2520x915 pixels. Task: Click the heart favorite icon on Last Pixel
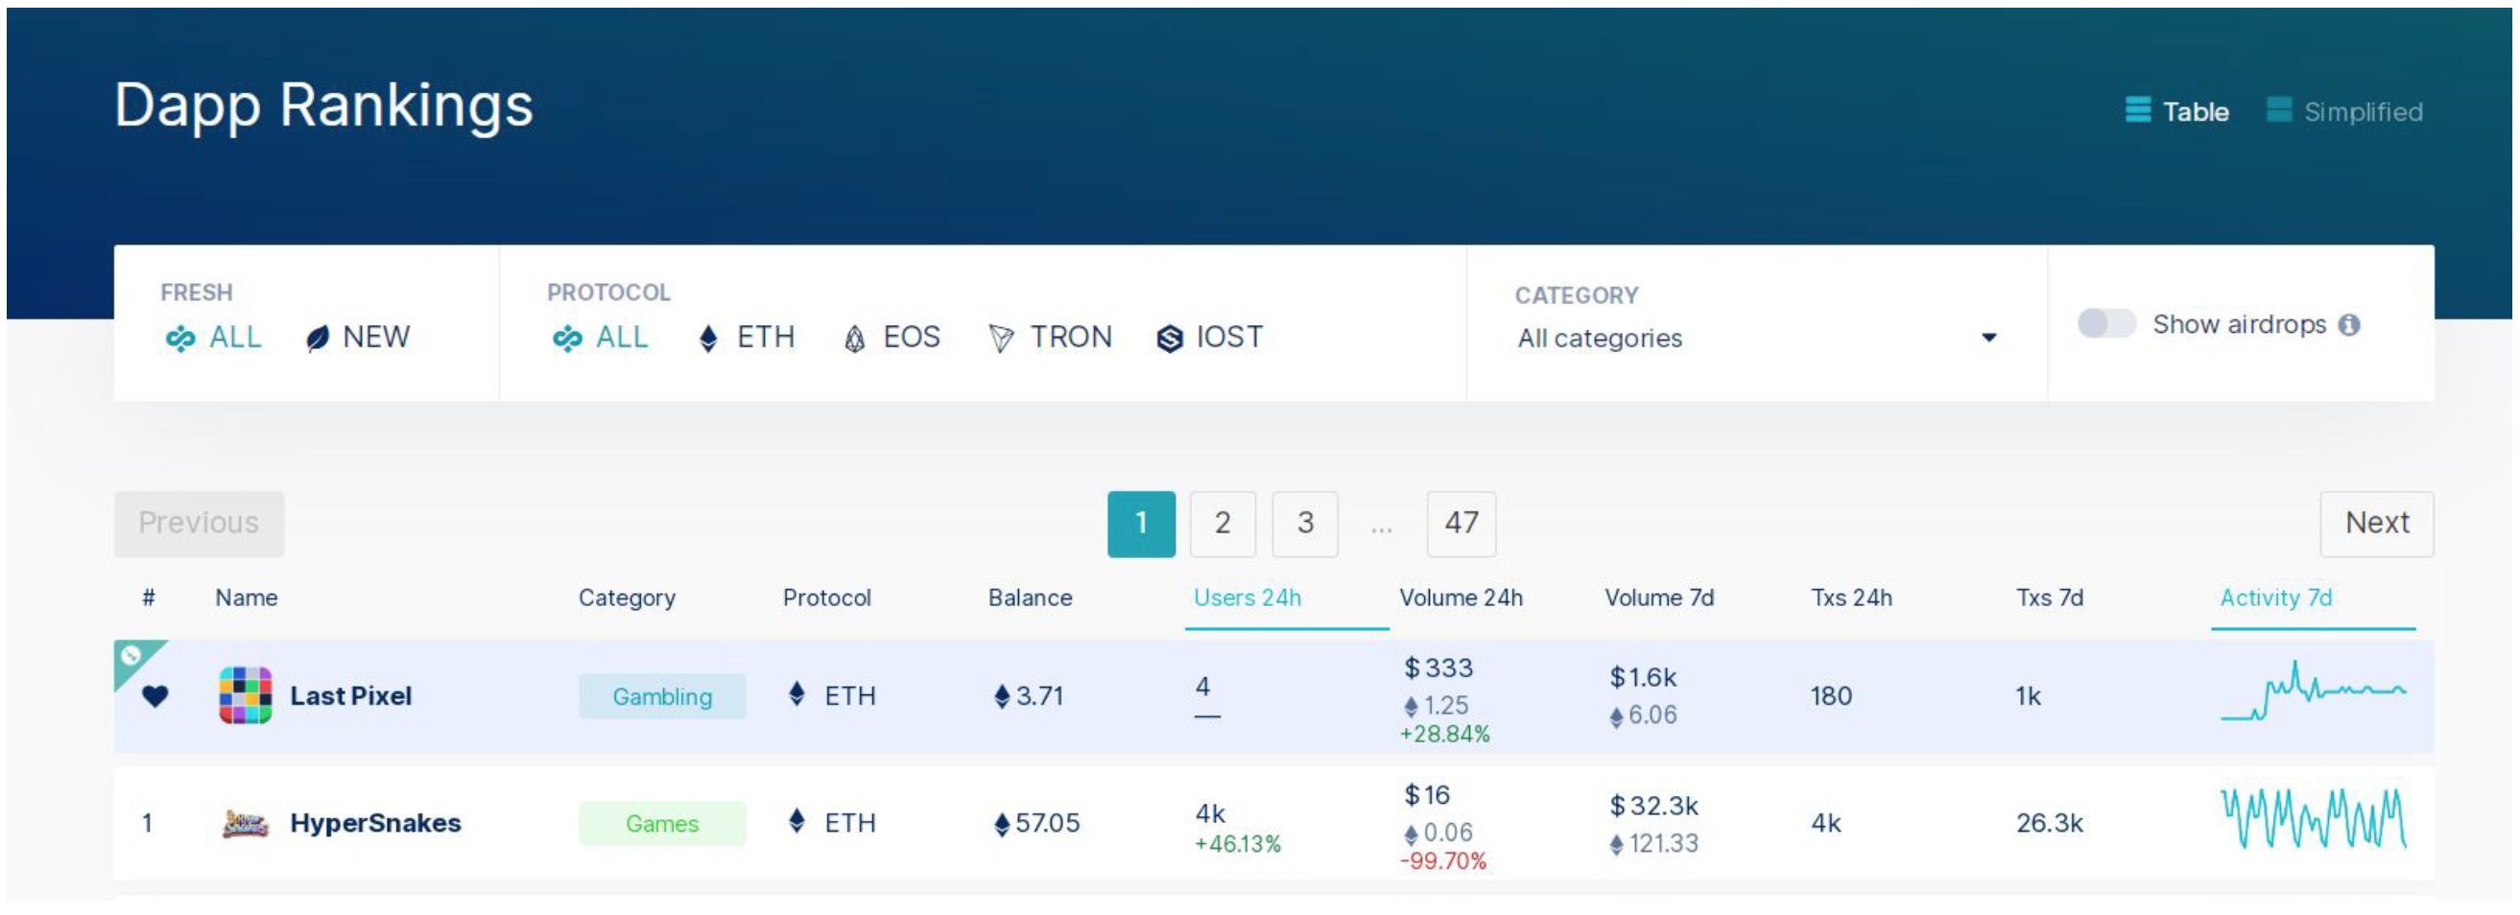[x=155, y=696]
